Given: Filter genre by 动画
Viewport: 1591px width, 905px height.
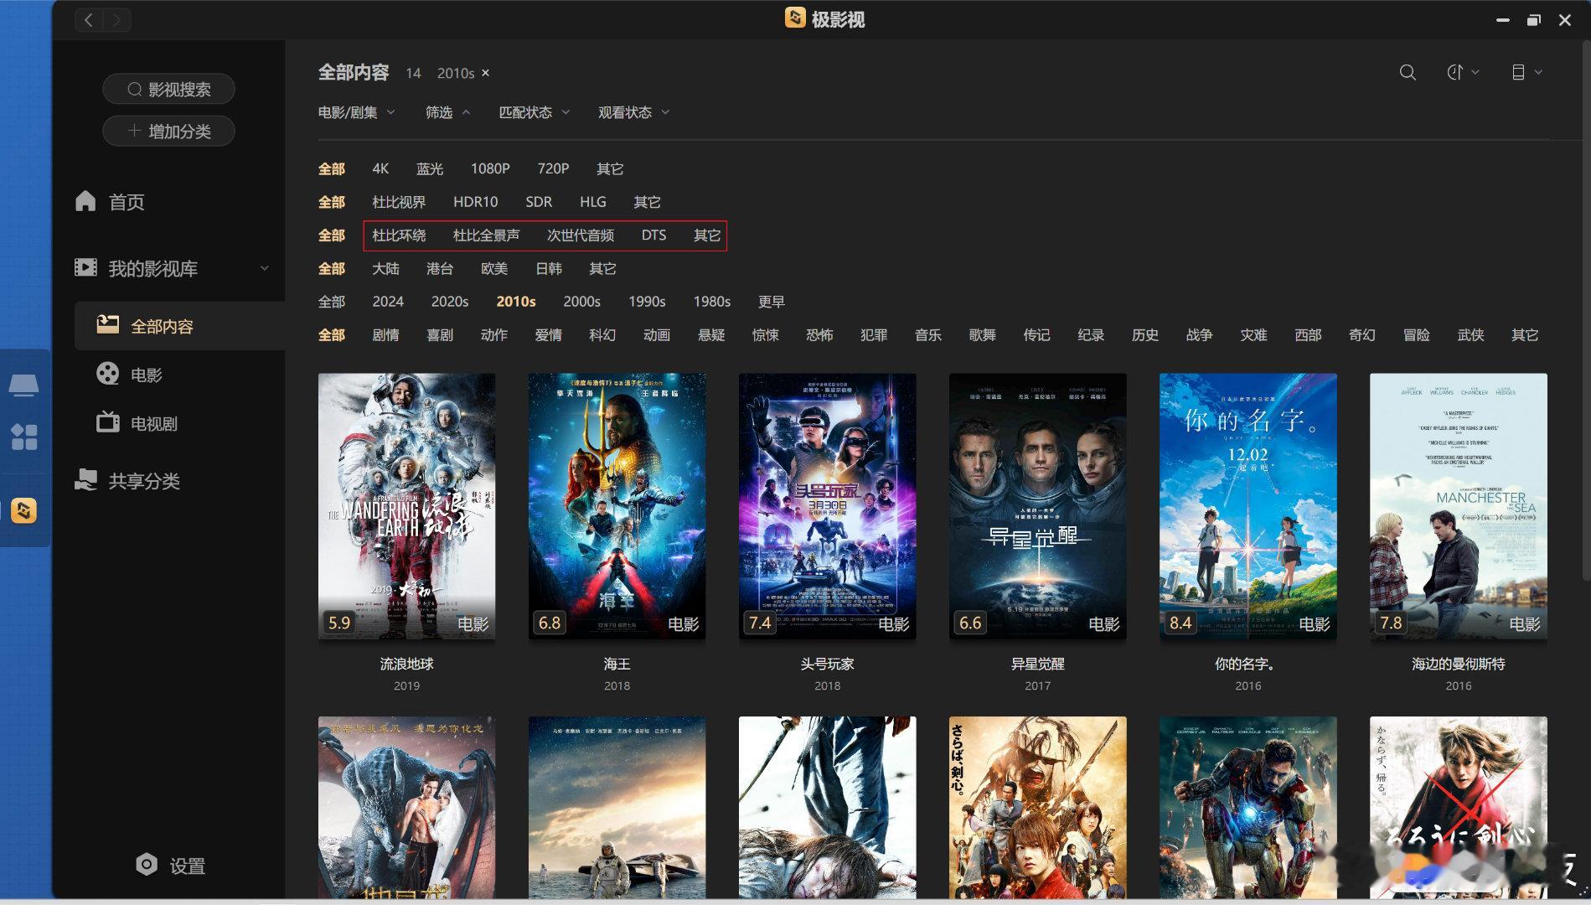Looking at the screenshot, I should coord(657,335).
